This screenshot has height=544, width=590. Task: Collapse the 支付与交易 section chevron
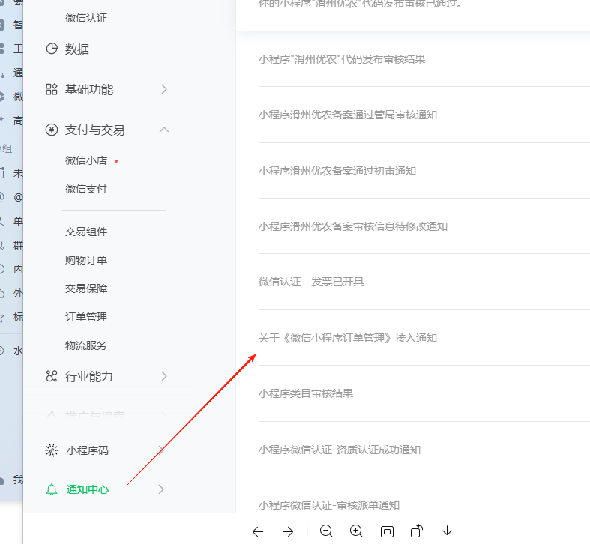[x=164, y=130]
